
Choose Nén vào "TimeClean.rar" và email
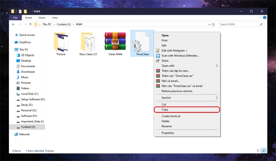pyautogui.click(x=187, y=86)
